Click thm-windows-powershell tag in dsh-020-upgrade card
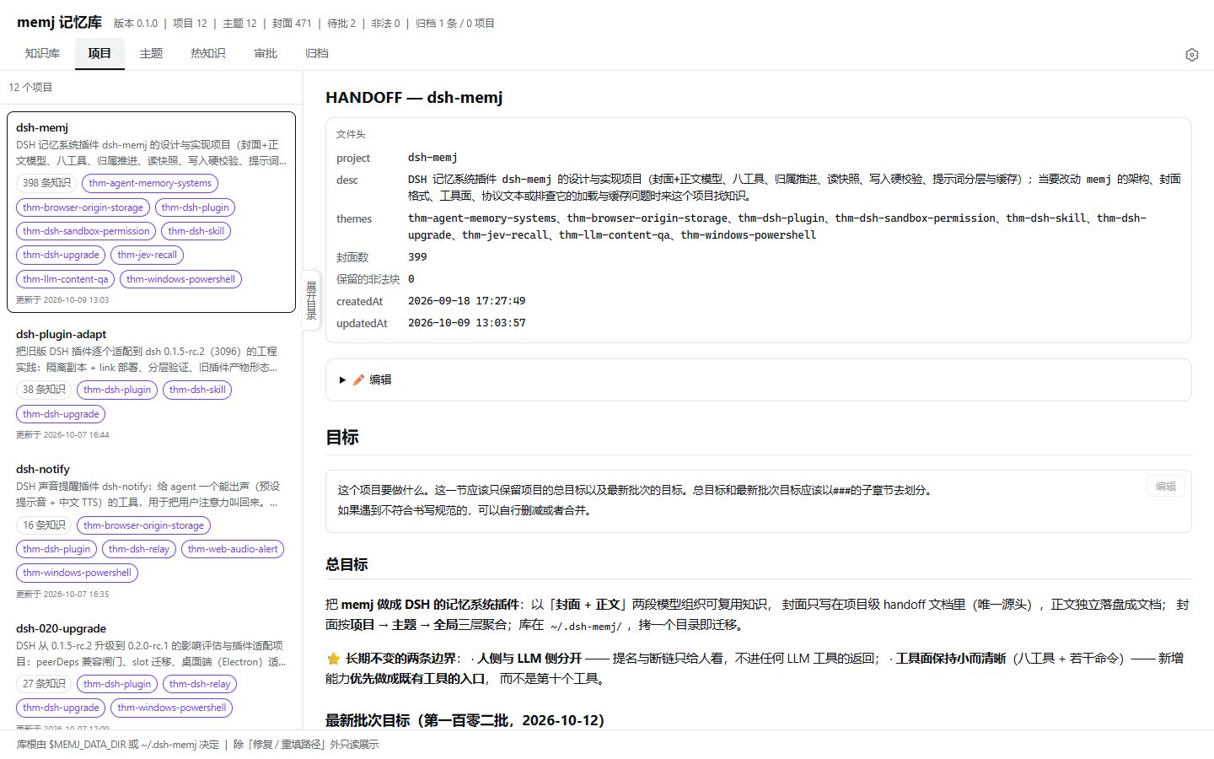 (172, 708)
